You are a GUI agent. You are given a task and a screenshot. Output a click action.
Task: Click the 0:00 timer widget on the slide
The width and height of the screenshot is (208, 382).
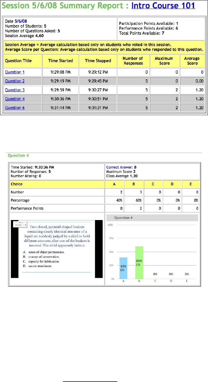pos(21,225)
